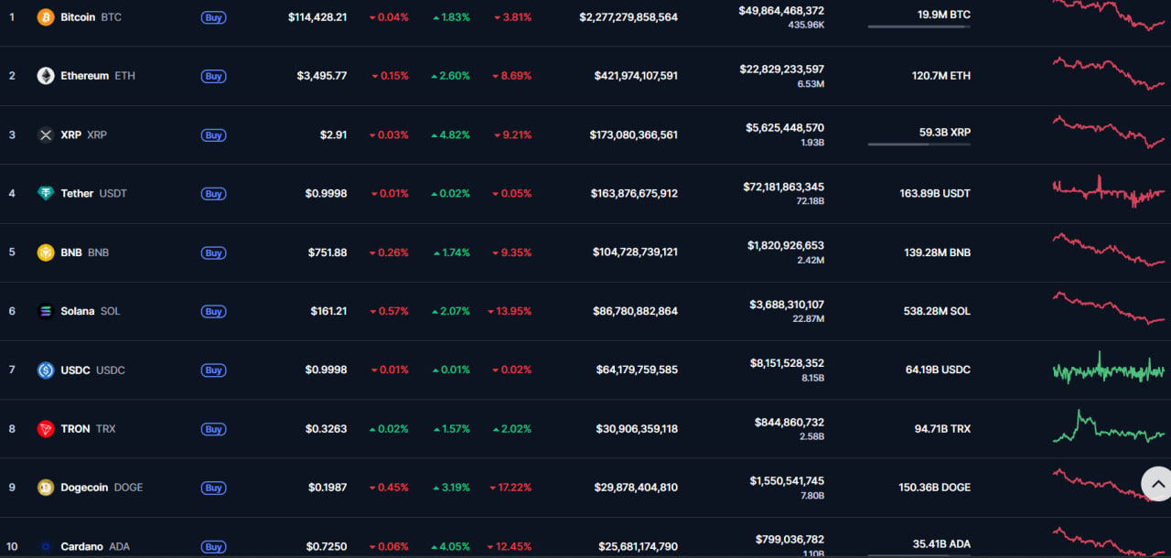Click Ethereum supply 120.7M ETH

941,76
